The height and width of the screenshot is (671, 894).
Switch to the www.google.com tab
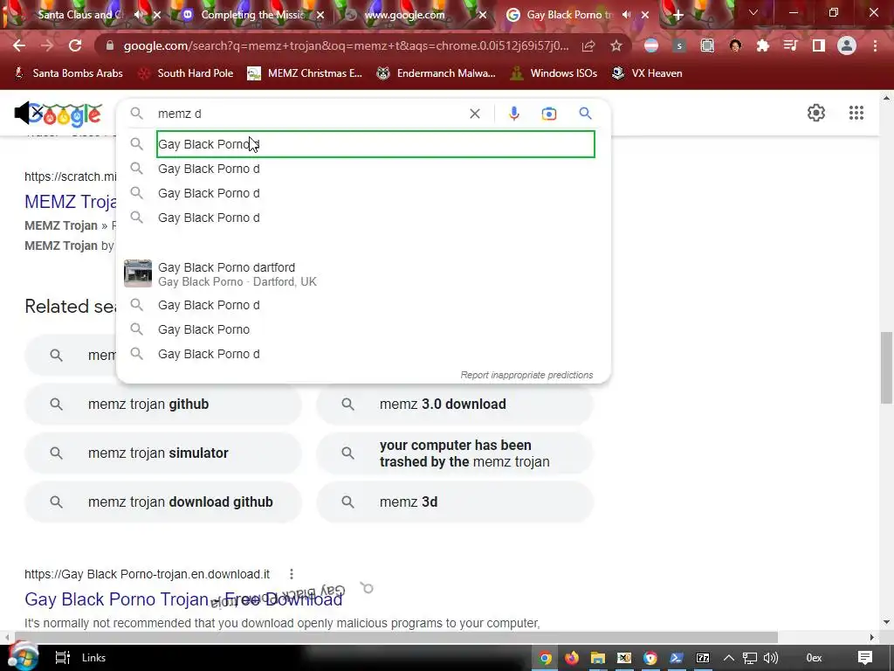coord(405,15)
